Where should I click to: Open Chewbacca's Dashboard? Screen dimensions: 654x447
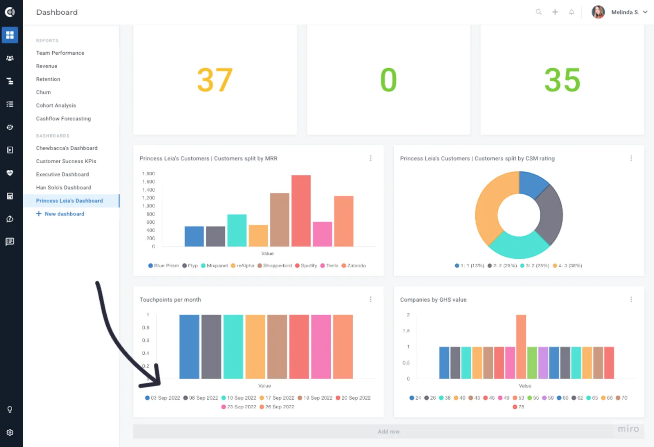pyautogui.click(x=67, y=148)
